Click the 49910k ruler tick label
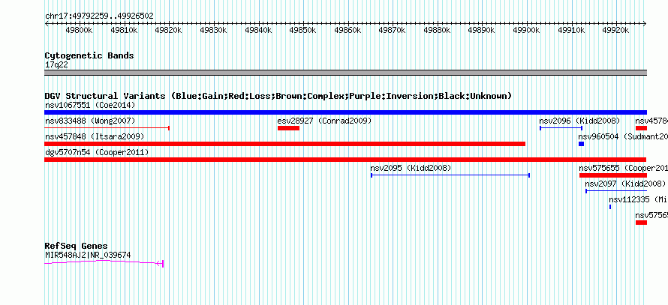The image size is (668, 305). coord(571,30)
